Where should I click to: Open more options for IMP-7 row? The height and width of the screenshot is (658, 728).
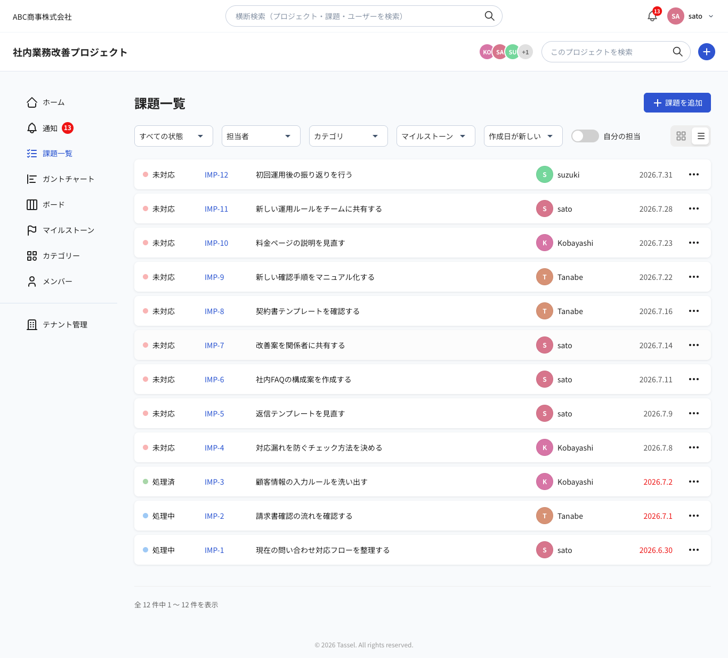coord(694,345)
